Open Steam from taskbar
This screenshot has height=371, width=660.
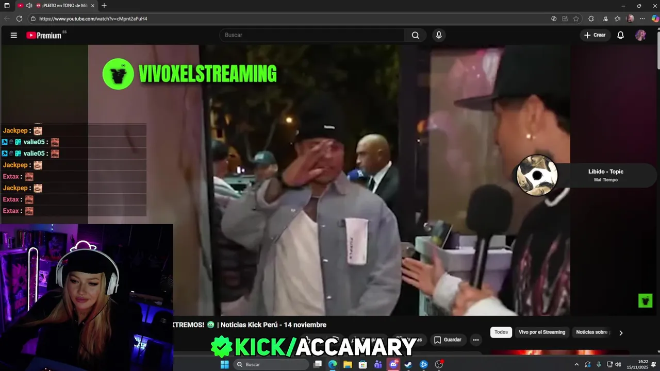pos(408,364)
